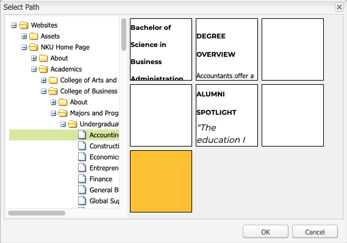This screenshot has height=243, width=347.
Task: Click OK to confirm path
Action: [265, 231]
